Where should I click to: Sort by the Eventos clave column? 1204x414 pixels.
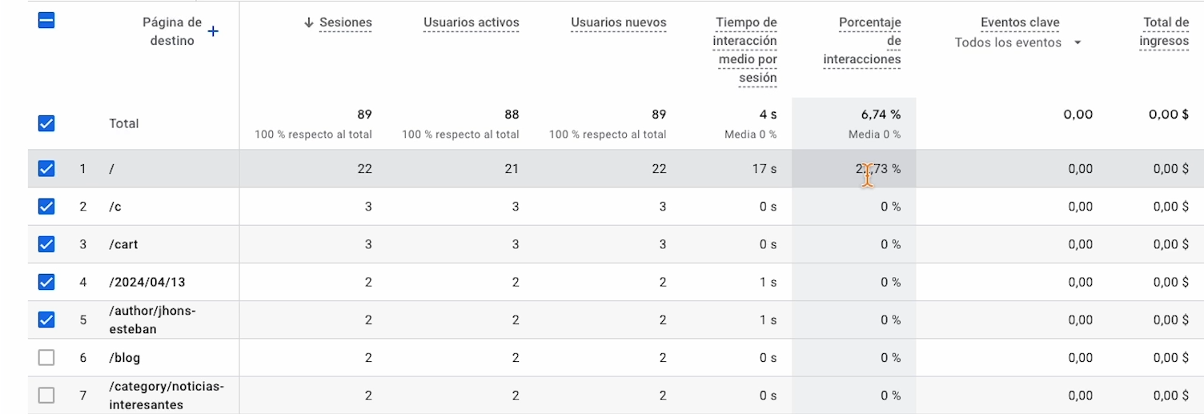pos(1020,23)
